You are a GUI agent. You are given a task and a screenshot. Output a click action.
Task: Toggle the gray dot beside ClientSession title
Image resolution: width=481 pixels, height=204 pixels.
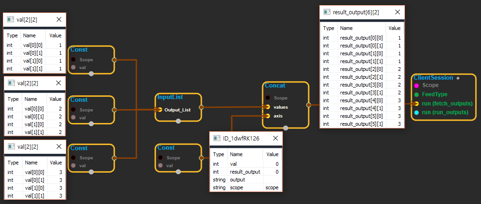458,78
